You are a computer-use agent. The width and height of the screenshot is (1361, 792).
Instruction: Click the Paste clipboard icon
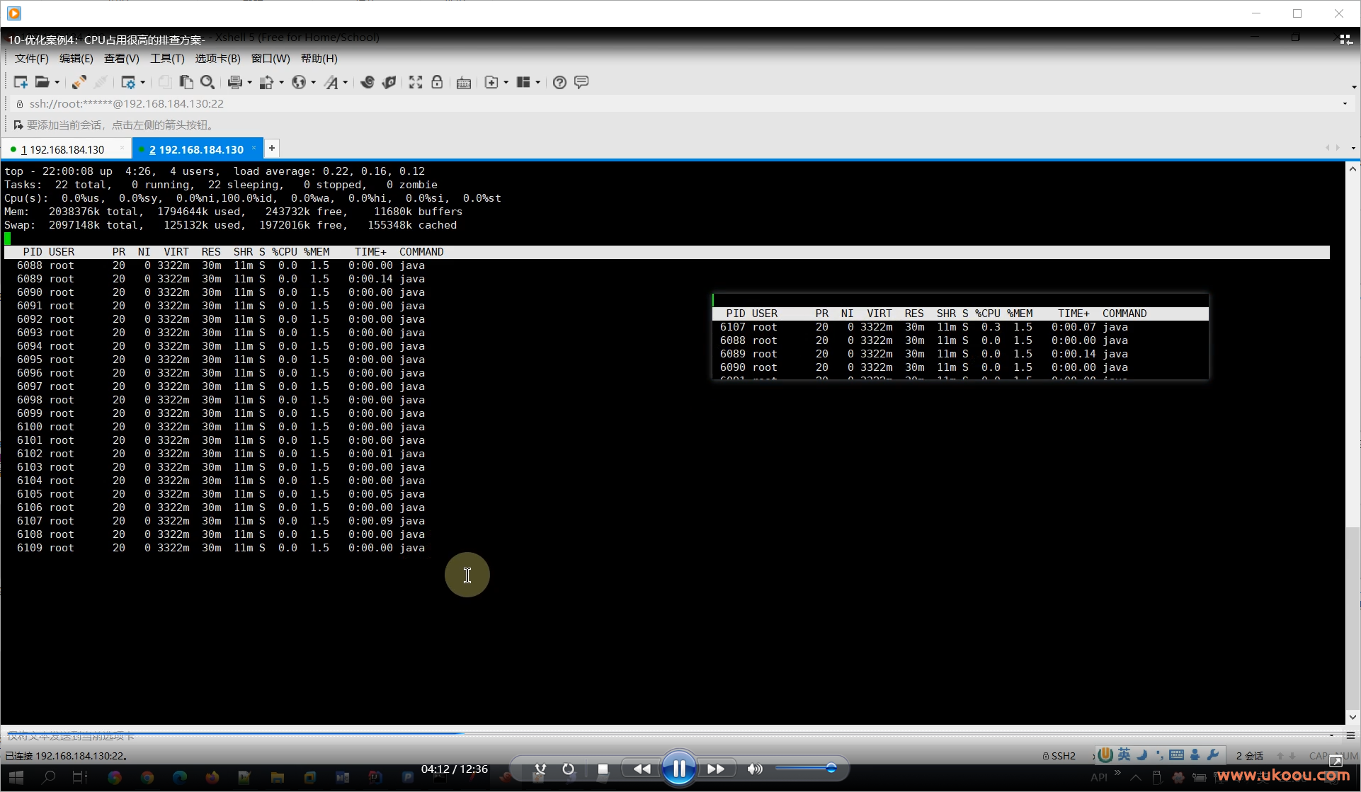click(186, 82)
